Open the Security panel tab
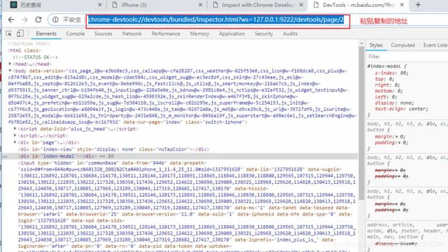448x252 pixels. click(264, 34)
